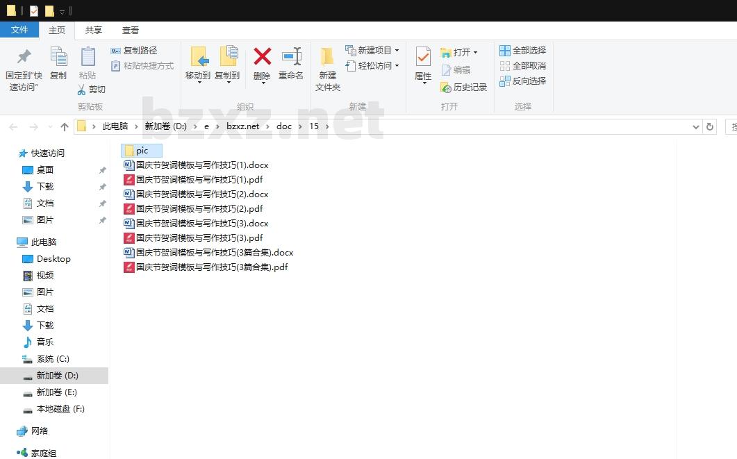Click History (历史记录) in ribbon
Image resolution: width=737 pixels, height=459 pixels.
[x=463, y=87]
